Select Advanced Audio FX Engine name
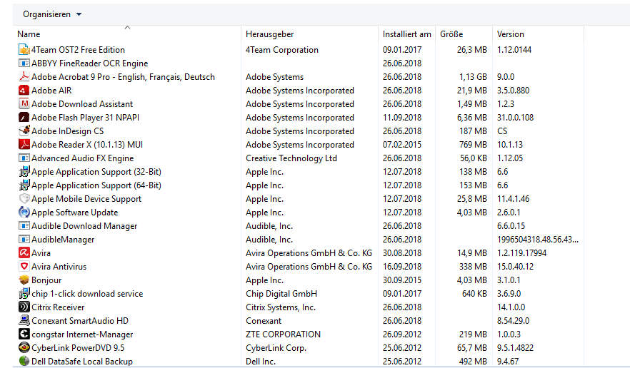Viewport: 630px width, 368px height. coord(82,158)
